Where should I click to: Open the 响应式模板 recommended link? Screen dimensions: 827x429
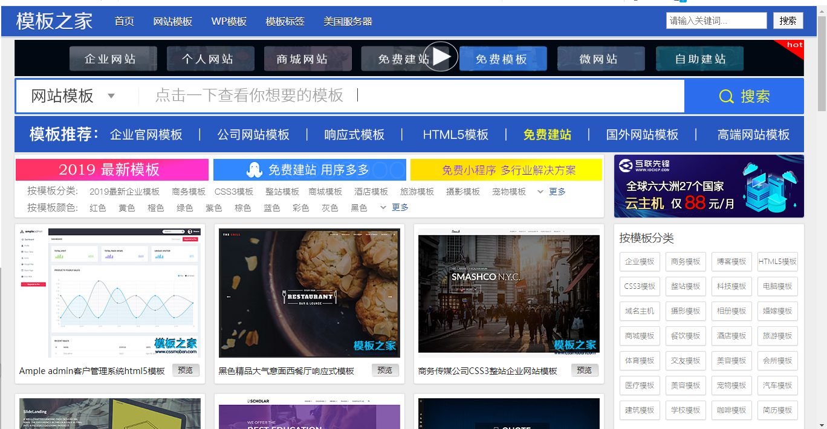354,135
